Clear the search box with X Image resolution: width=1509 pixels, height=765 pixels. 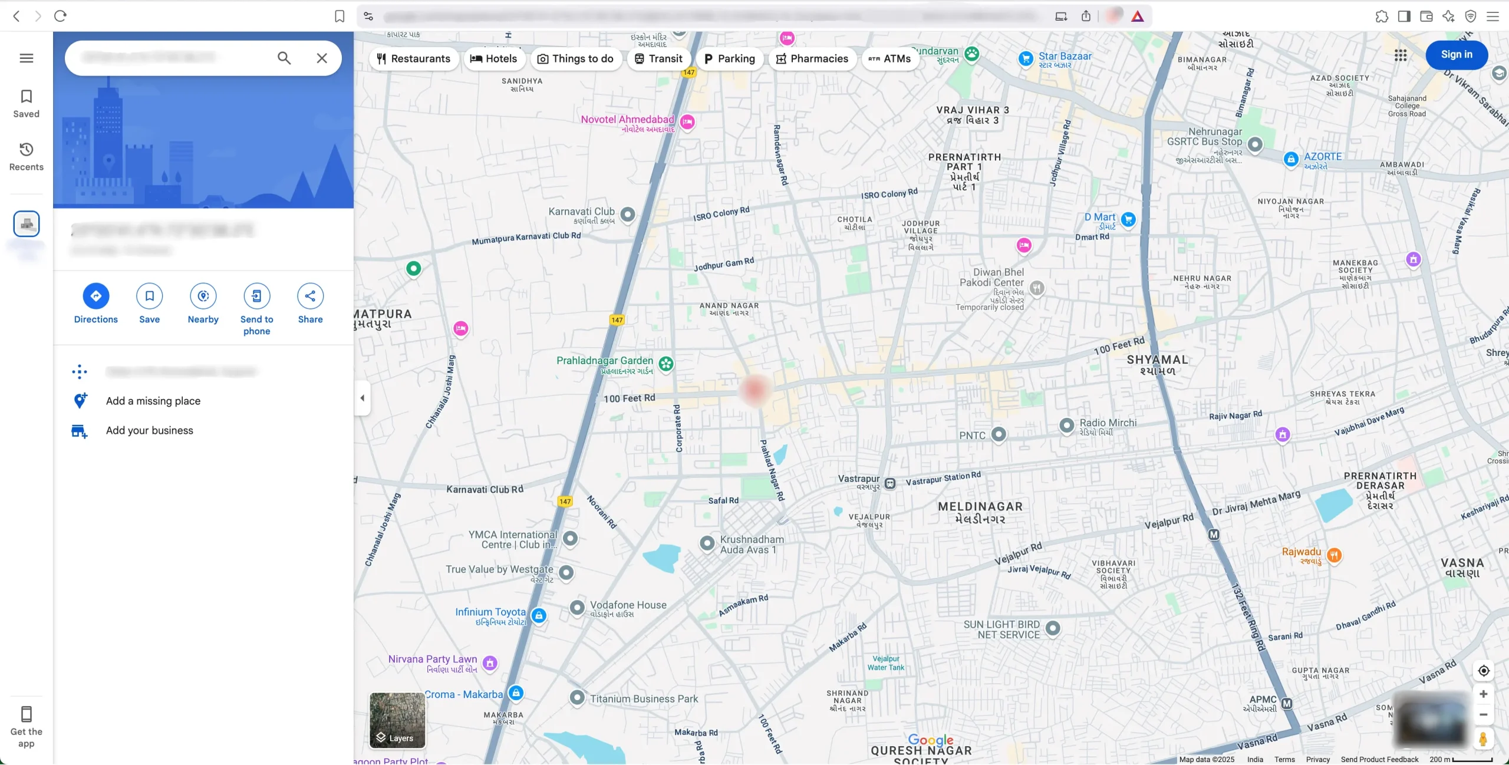(322, 58)
